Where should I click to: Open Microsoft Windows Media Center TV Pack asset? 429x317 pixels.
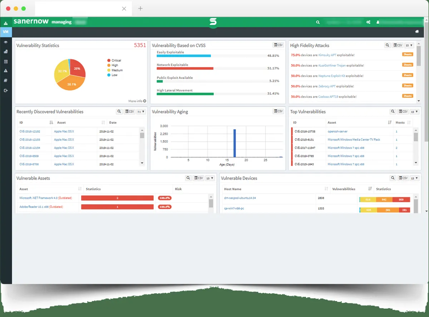(354, 140)
